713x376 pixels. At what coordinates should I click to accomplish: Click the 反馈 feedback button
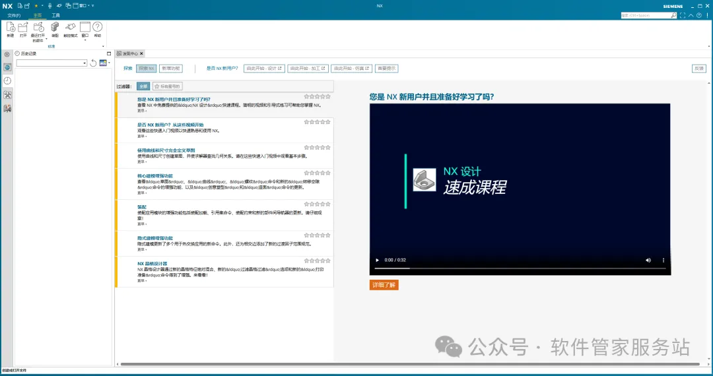tap(699, 69)
